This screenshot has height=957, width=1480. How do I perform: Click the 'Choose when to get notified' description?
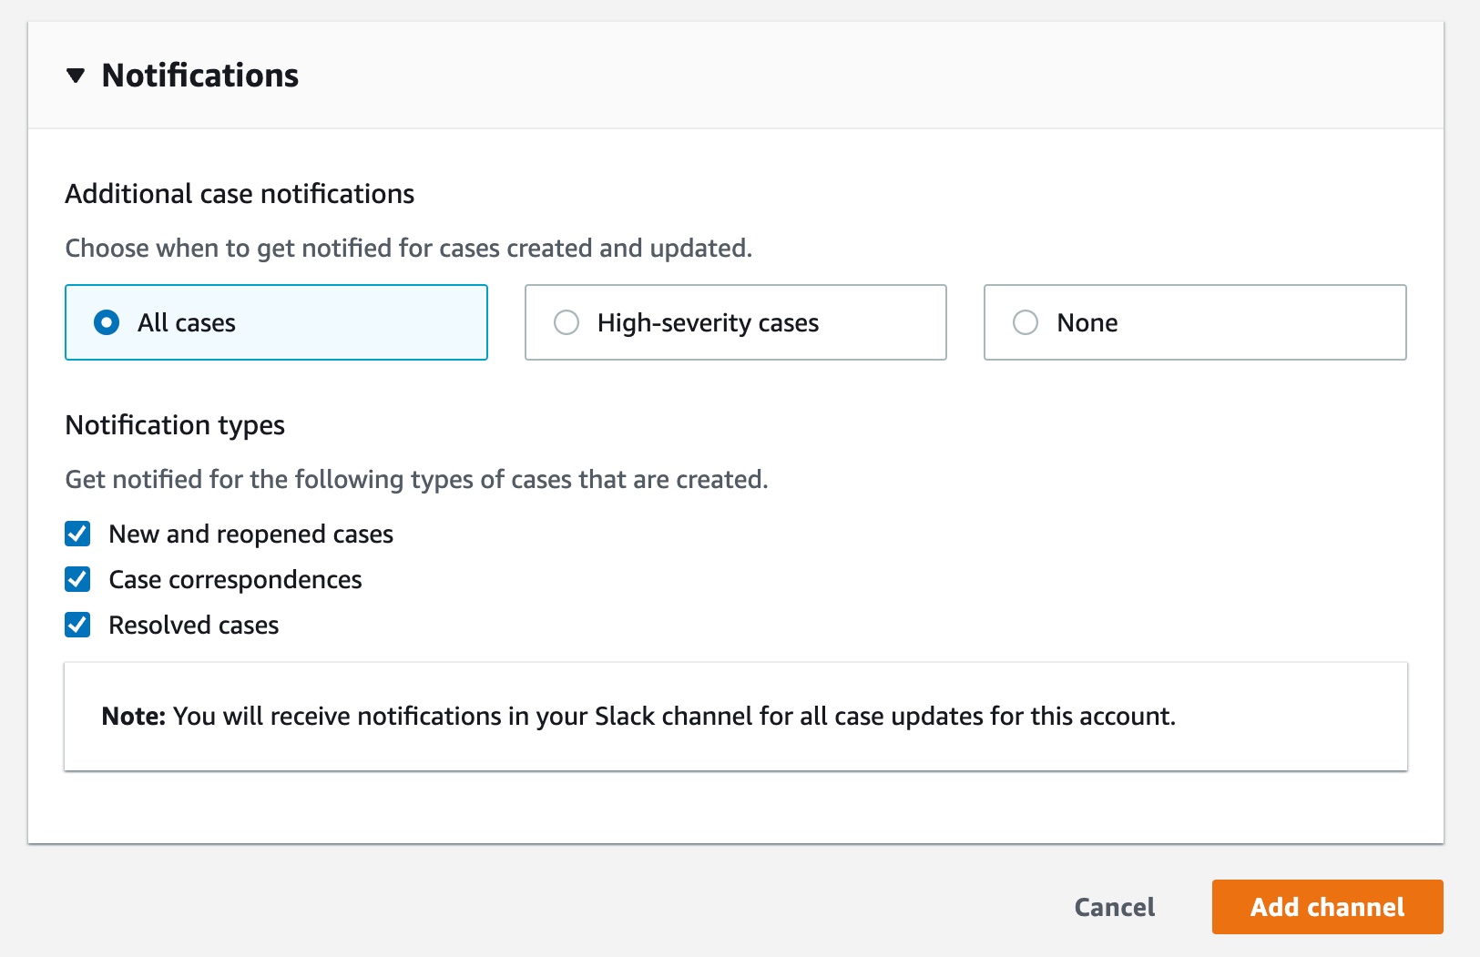tap(408, 249)
